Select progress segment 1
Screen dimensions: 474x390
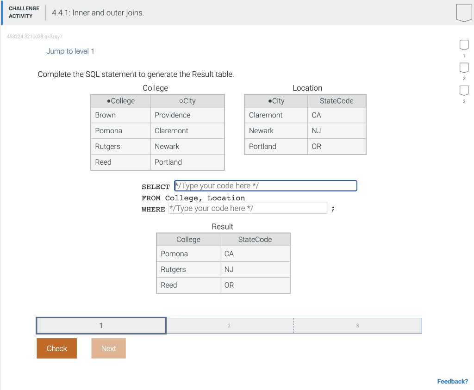(x=101, y=325)
